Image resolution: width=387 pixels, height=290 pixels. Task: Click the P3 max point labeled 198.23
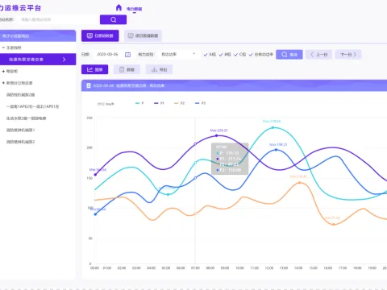click(276, 150)
